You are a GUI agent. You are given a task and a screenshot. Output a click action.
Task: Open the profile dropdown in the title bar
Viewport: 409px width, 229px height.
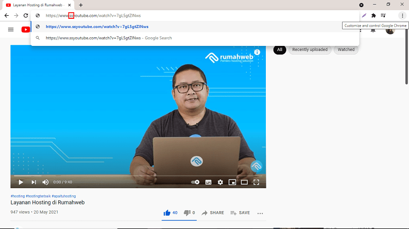[x=361, y=5]
